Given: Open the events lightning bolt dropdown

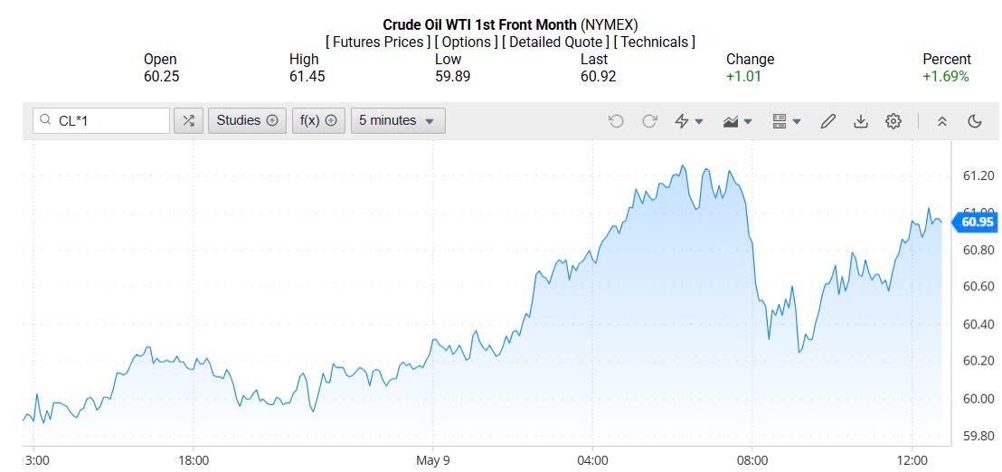Looking at the screenshot, I should [689, 121].
